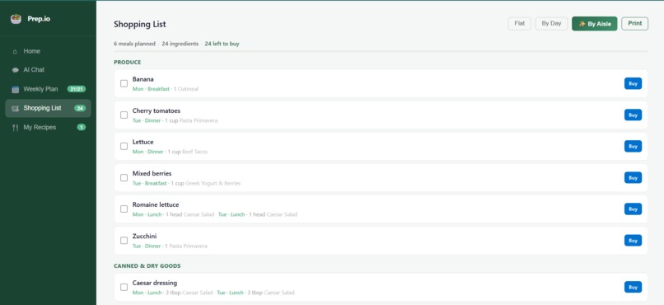Click the Shopping List cart icon
Viewport: 664px width, 305px height.
[x=16, y=109]
